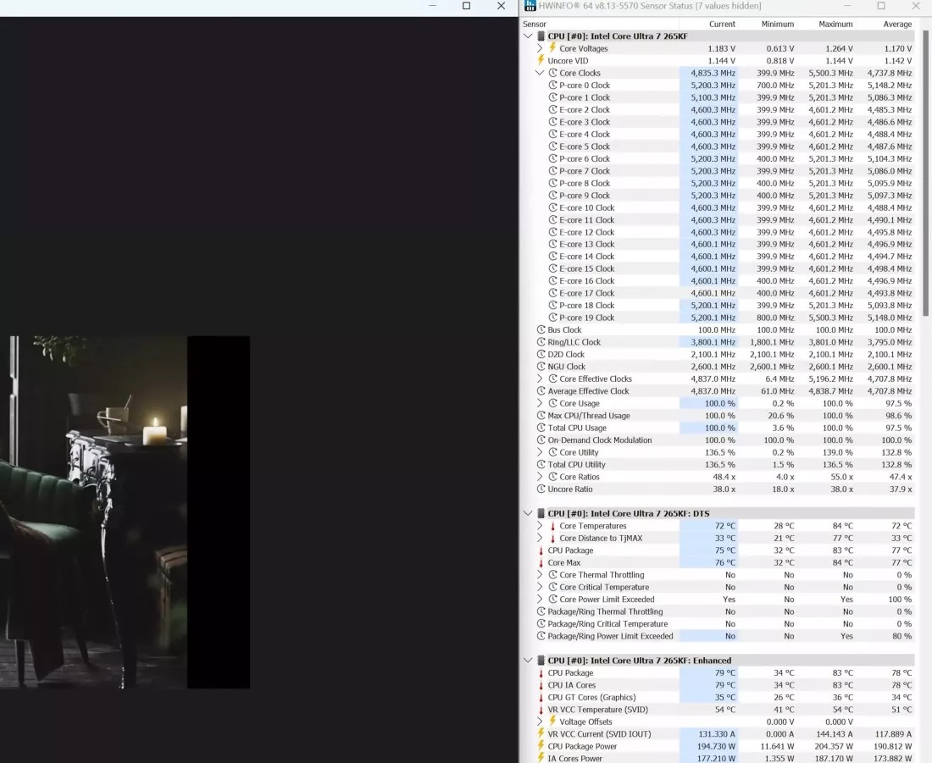Expand the Core Effective Clocks group
The image size is (932, 763).
(540, 379)
